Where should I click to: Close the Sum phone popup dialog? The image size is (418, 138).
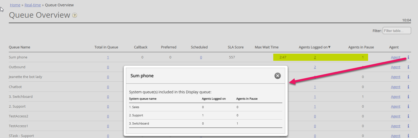(278, 76)
